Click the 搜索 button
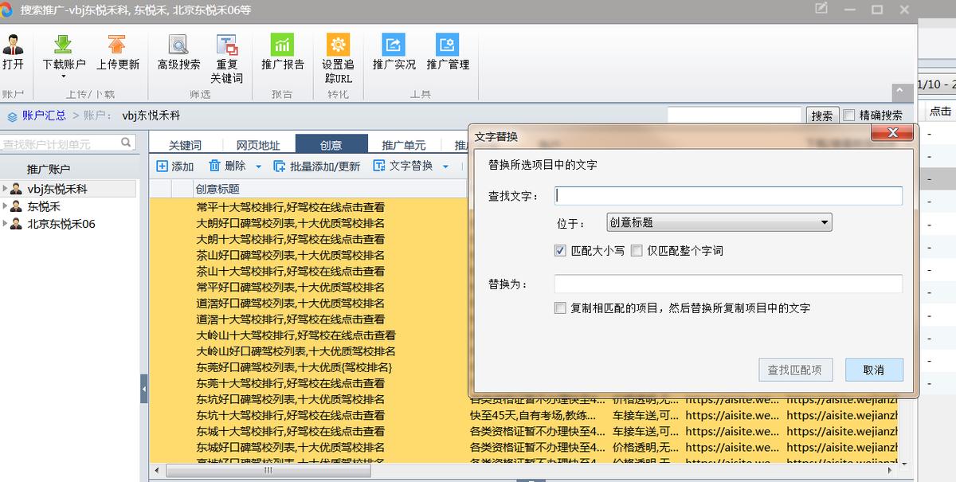The width and height of the screenshot is (956, 482). (821, 115)
